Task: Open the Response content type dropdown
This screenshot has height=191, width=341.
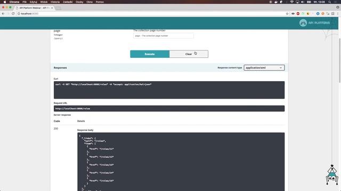Action: pos(264,67)
